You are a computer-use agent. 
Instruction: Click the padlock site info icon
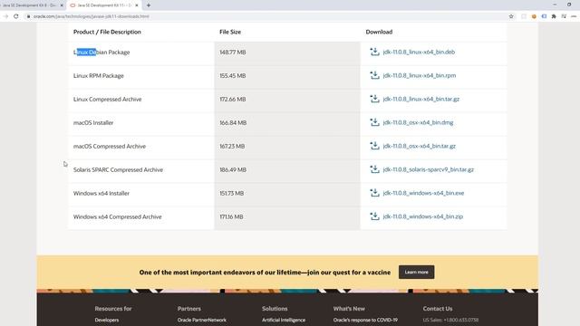28,16
